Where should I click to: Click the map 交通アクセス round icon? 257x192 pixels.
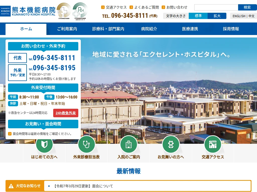coord(213,144)
